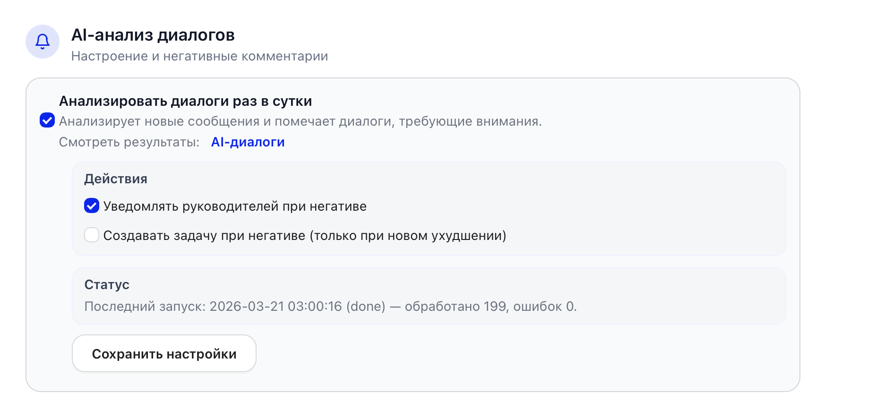
Task: Uncheck the notify managers checkbox
Action: click(x=92, y=206)
